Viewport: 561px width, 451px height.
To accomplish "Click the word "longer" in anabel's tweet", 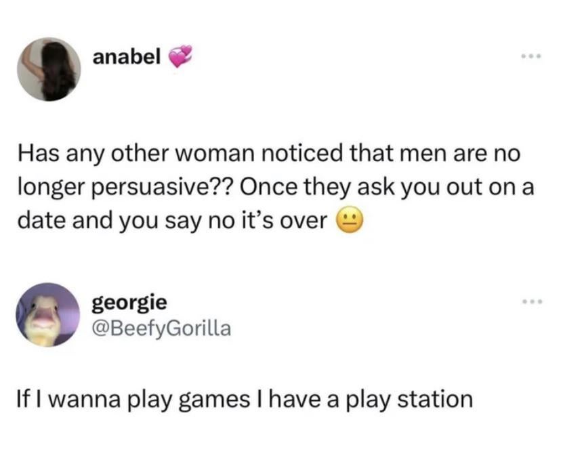I will [x=54, y=188].
